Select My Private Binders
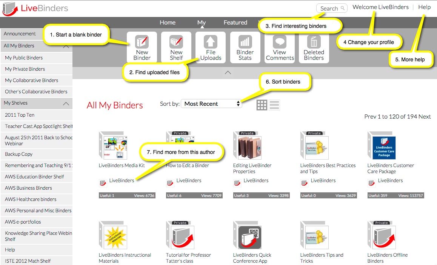Image resolution: width=437 pixels, height=265 pixels. click(x=37, y=69)
